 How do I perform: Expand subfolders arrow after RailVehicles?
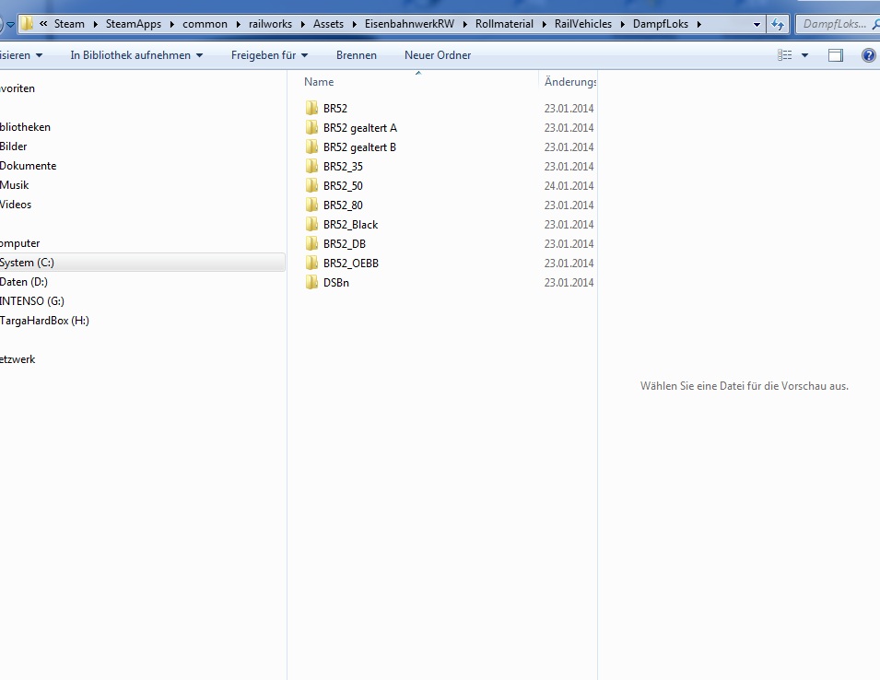point(622,24)
